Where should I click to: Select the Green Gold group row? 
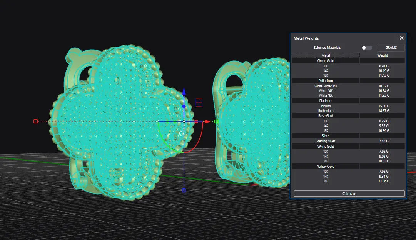[326, 61]
